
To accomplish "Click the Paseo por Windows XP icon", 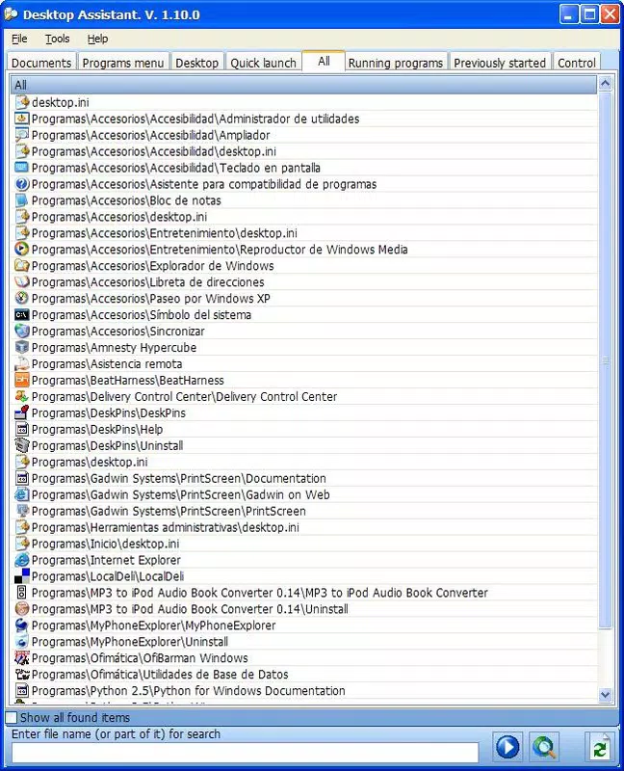I will [x=21, y=298].
